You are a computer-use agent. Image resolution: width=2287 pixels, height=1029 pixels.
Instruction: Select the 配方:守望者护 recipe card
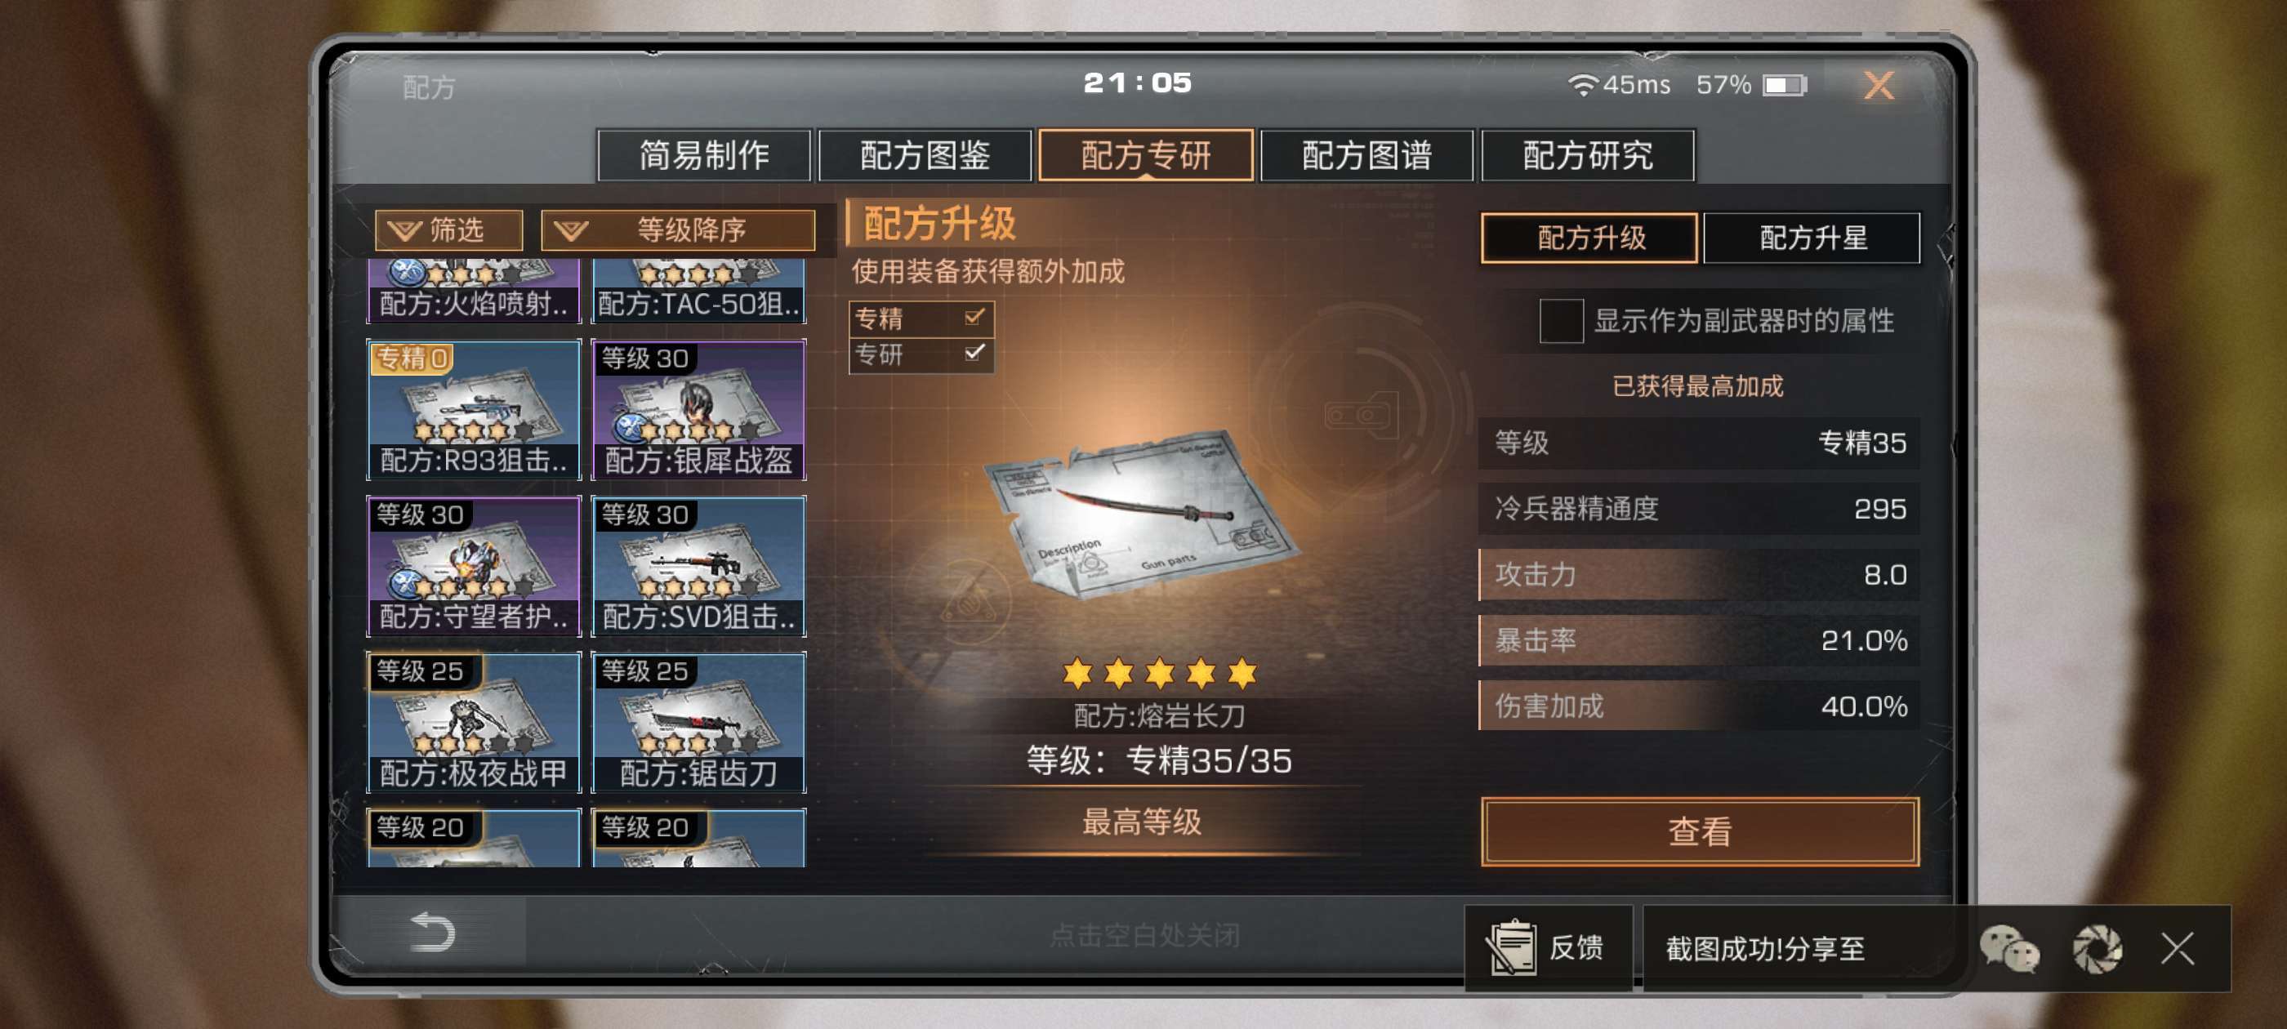[x=474, y=566]
